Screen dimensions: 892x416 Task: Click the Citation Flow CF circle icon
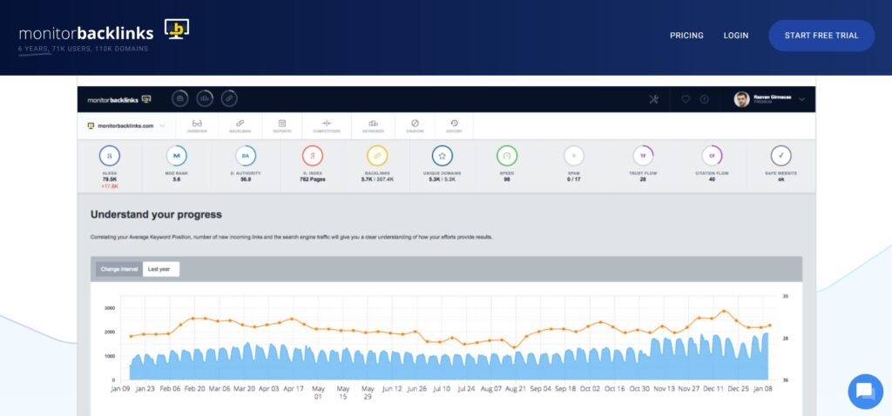coord(712,156)
